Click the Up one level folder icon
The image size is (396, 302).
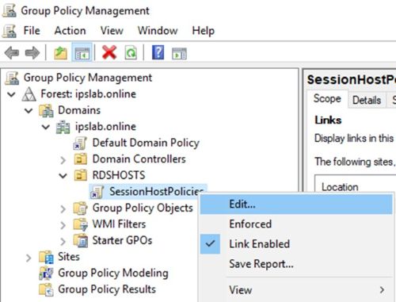click(x=61, y=53)
